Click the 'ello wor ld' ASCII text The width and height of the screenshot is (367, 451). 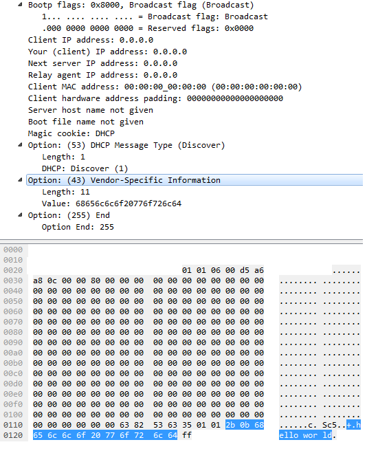305,435
